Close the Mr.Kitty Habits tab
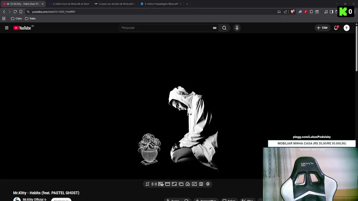Viewport: 358px width, 201px height. tap(43, 4)
